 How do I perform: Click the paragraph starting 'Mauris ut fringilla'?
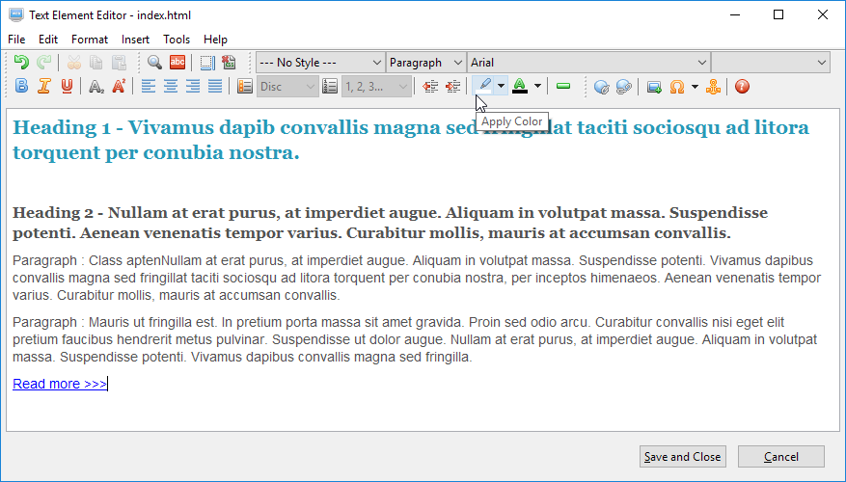point(415,339)
